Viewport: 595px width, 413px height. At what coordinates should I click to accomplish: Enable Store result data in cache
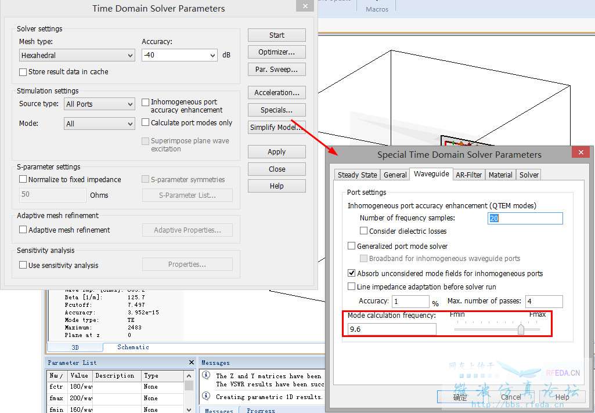(23, 72)
